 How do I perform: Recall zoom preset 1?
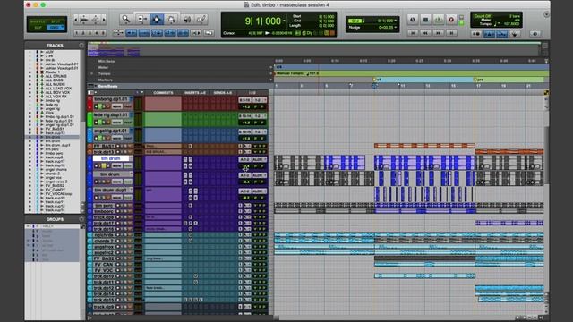(77, 33)
